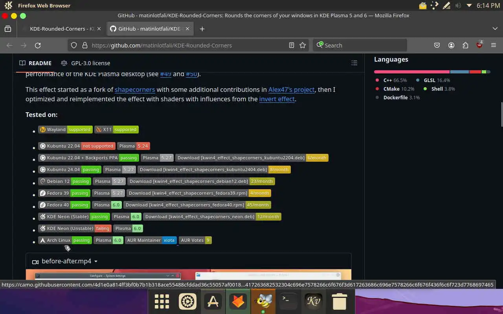Open the Firefox account icon
Image resolution: width=503 pixels, height=314 pixels.
(x=451, y=46)
